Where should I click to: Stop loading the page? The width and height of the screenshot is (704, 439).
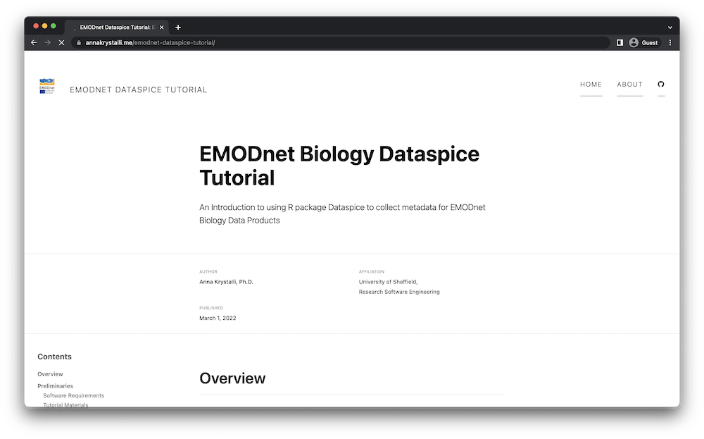(61, 43)
